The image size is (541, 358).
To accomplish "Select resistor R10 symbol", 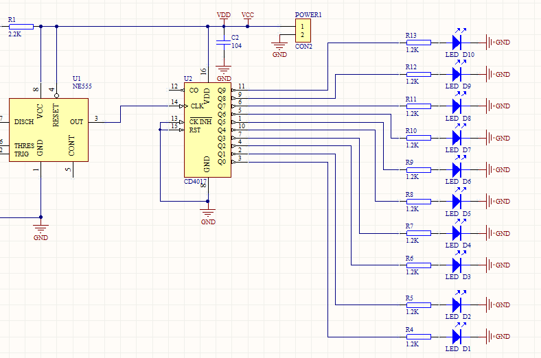I will pyautogui.click(x=419, y=138).
